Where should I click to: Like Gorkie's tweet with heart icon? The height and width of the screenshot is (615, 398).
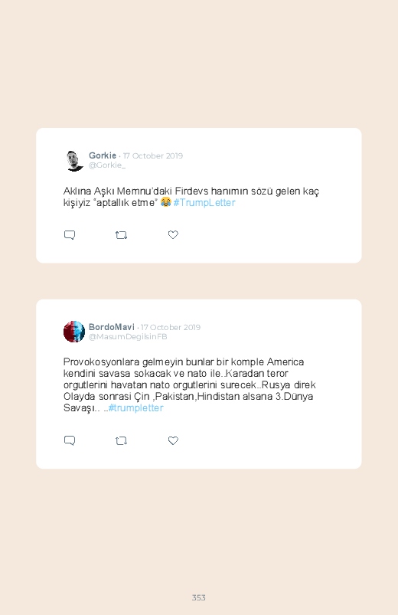[173, 234]
